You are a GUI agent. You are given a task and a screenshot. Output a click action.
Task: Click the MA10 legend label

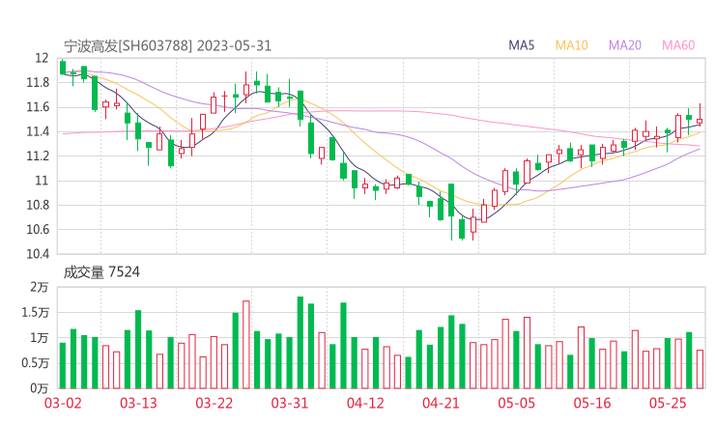571,45
